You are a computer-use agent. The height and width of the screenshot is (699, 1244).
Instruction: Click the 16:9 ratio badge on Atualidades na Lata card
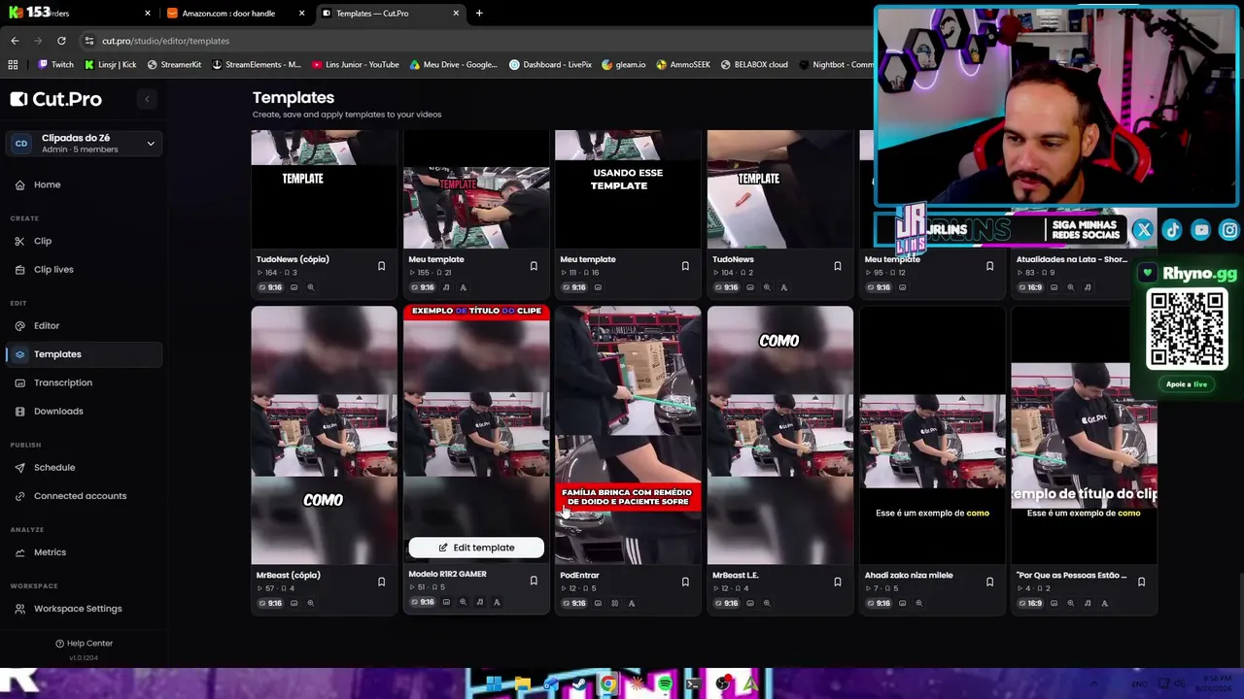coord(1031,287)
